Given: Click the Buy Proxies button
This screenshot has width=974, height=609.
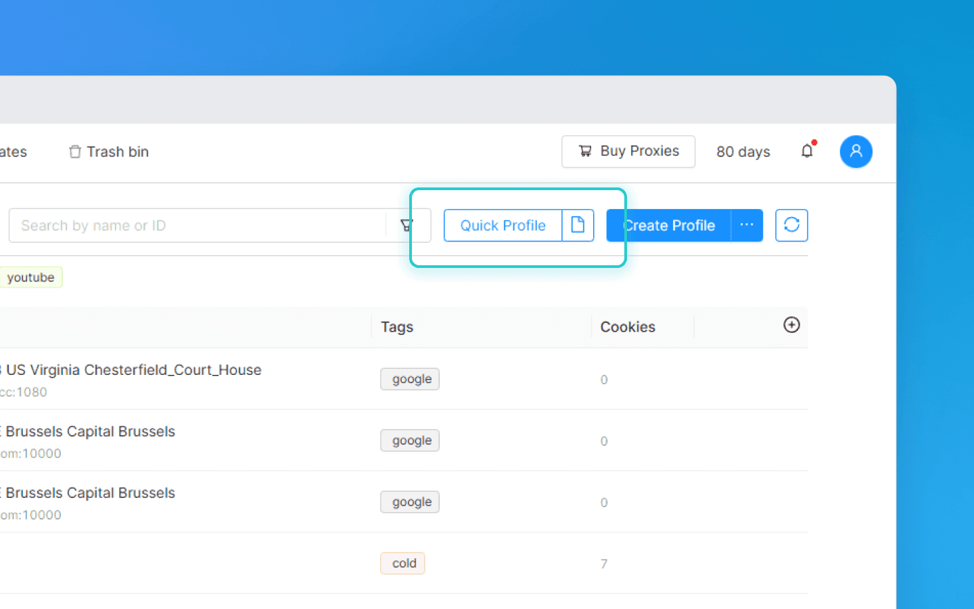Looking at the screenshot, I should pos(628,152).
